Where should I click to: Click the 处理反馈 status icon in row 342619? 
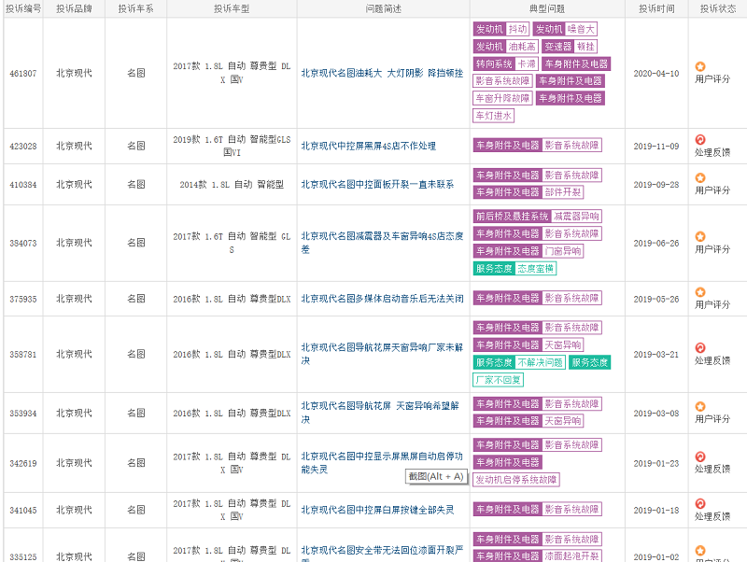pos(700,457)
